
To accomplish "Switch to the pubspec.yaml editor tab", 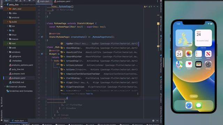I will [63, 1].
